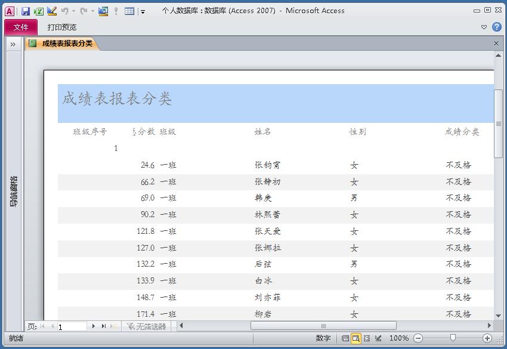
Task: Toggle Layout View button in status bar
Action: point(367,338)
